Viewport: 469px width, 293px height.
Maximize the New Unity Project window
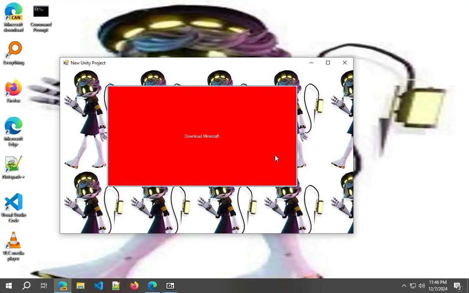point(328,63)
